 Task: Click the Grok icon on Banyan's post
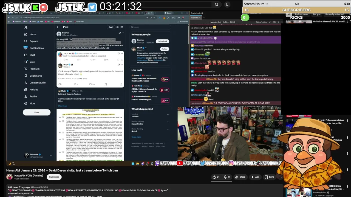coord(120,33)
